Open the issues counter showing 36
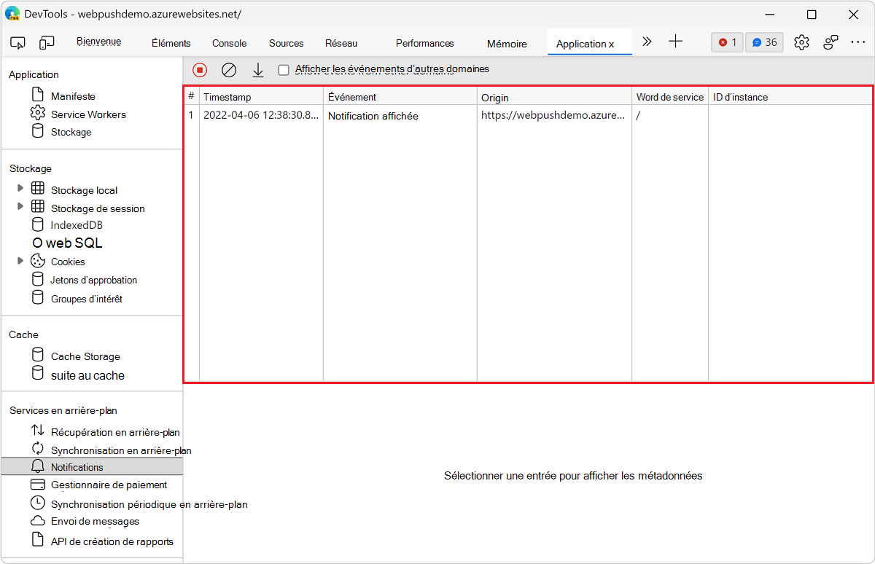875x564 pixels. 763,42
